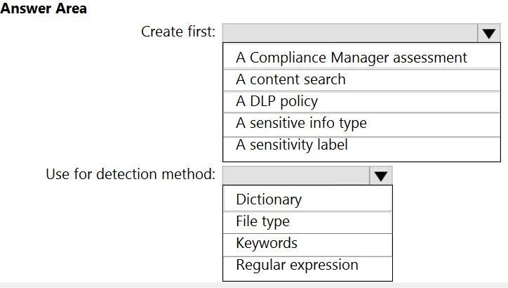Pick the "A DLP policy" option
Viewport: 508px width, 288px height.
point(276,101)
